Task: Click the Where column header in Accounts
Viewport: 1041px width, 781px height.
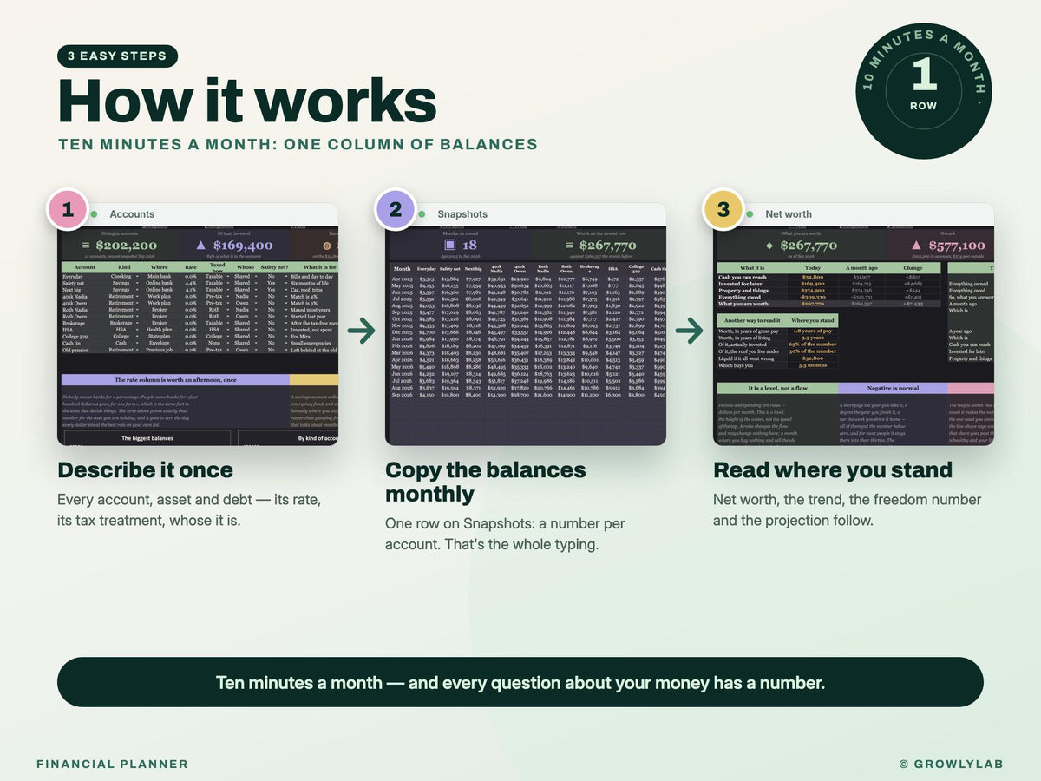Action: pos(159,267)
